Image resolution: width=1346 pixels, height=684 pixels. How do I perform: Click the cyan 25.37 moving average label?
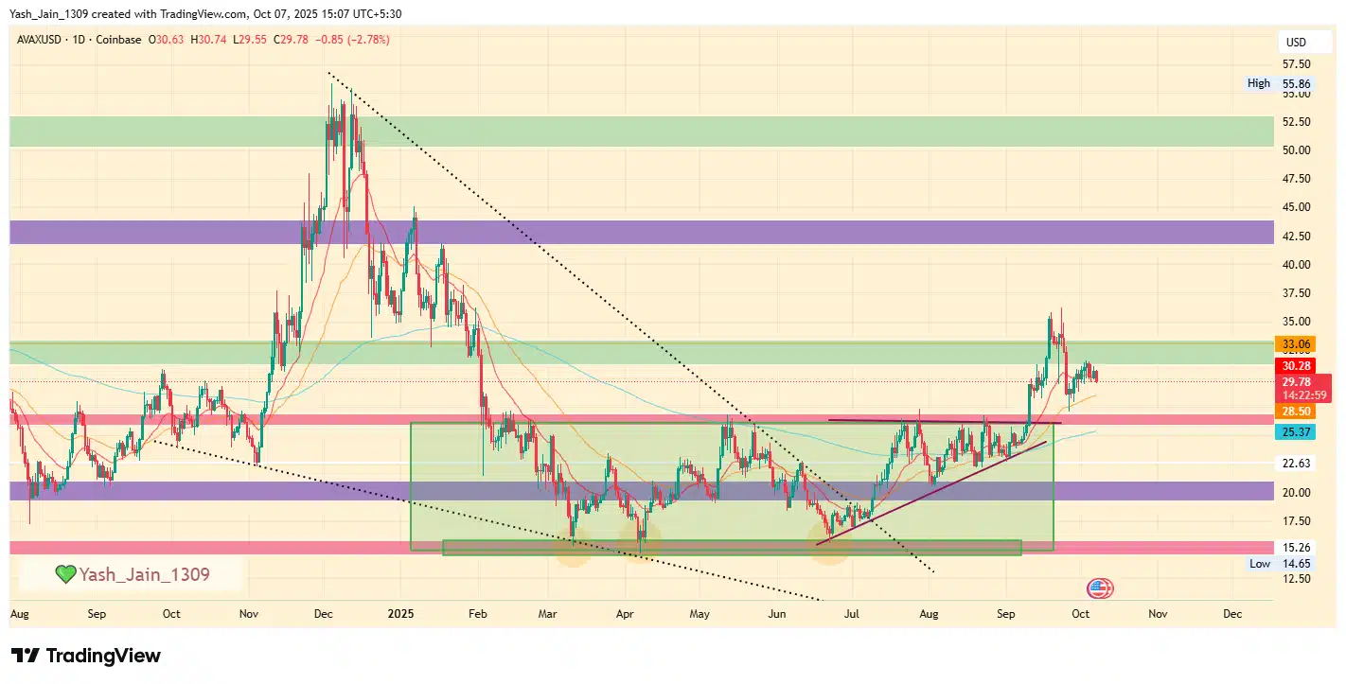[1295, 432]
